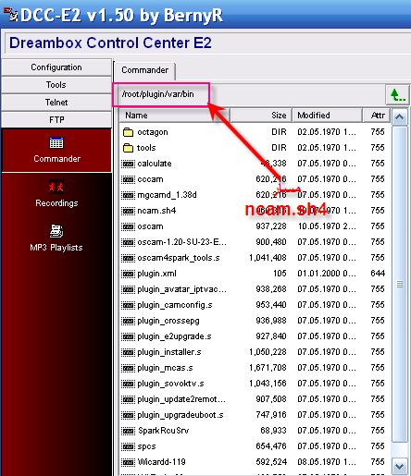Sort by the Size column header
Viewport: 411px width, 476px height.
tap(261, 116)
